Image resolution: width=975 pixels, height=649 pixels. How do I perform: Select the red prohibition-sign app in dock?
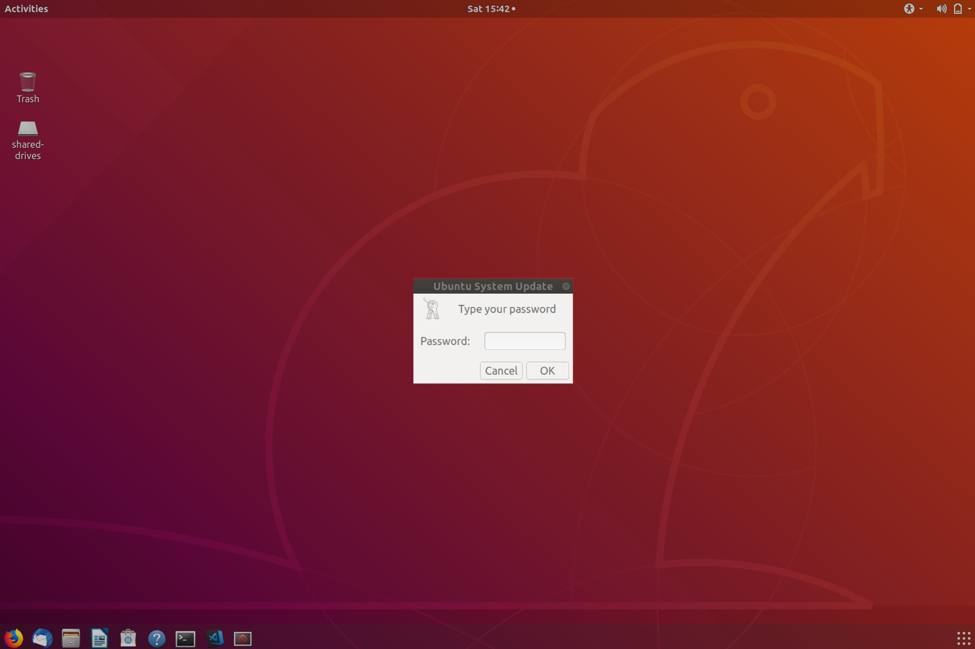[243, 639]
